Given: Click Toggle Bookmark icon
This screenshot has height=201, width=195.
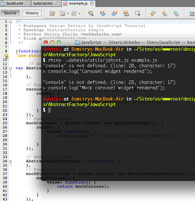Looking at the screenshot, I should click(x=176, y=13).
